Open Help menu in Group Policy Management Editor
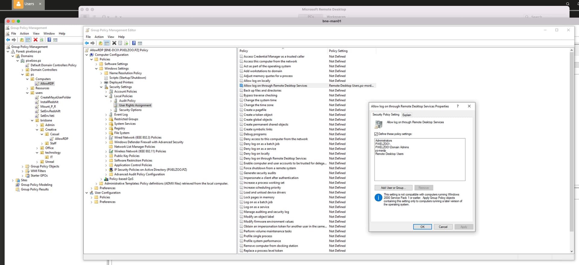Image resolution: width=579 pixels, height=265 pixels. [121, 37]
